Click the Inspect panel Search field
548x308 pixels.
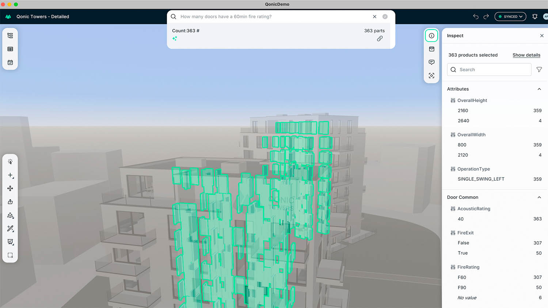point(490,70)
